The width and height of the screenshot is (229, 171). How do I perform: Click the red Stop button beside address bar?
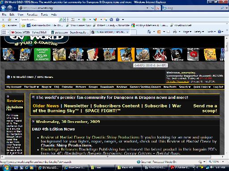(x=157, y=8)
